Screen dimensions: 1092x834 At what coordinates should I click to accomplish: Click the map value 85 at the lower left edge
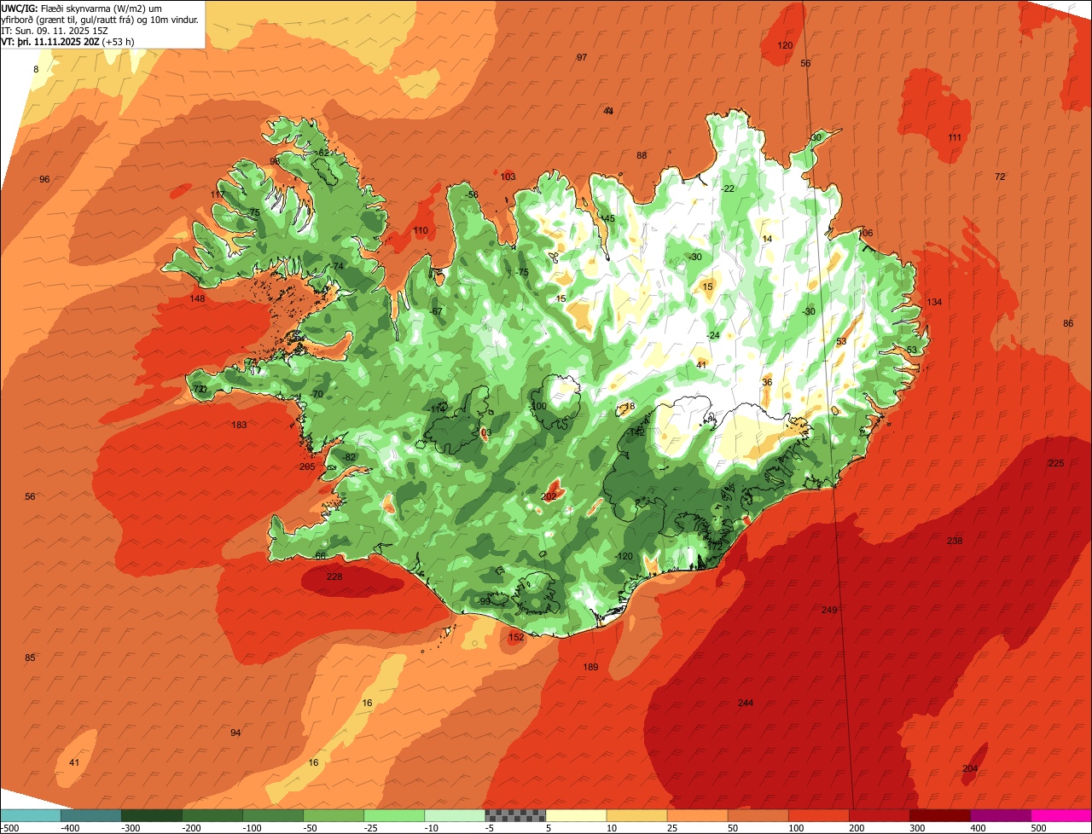30,657
